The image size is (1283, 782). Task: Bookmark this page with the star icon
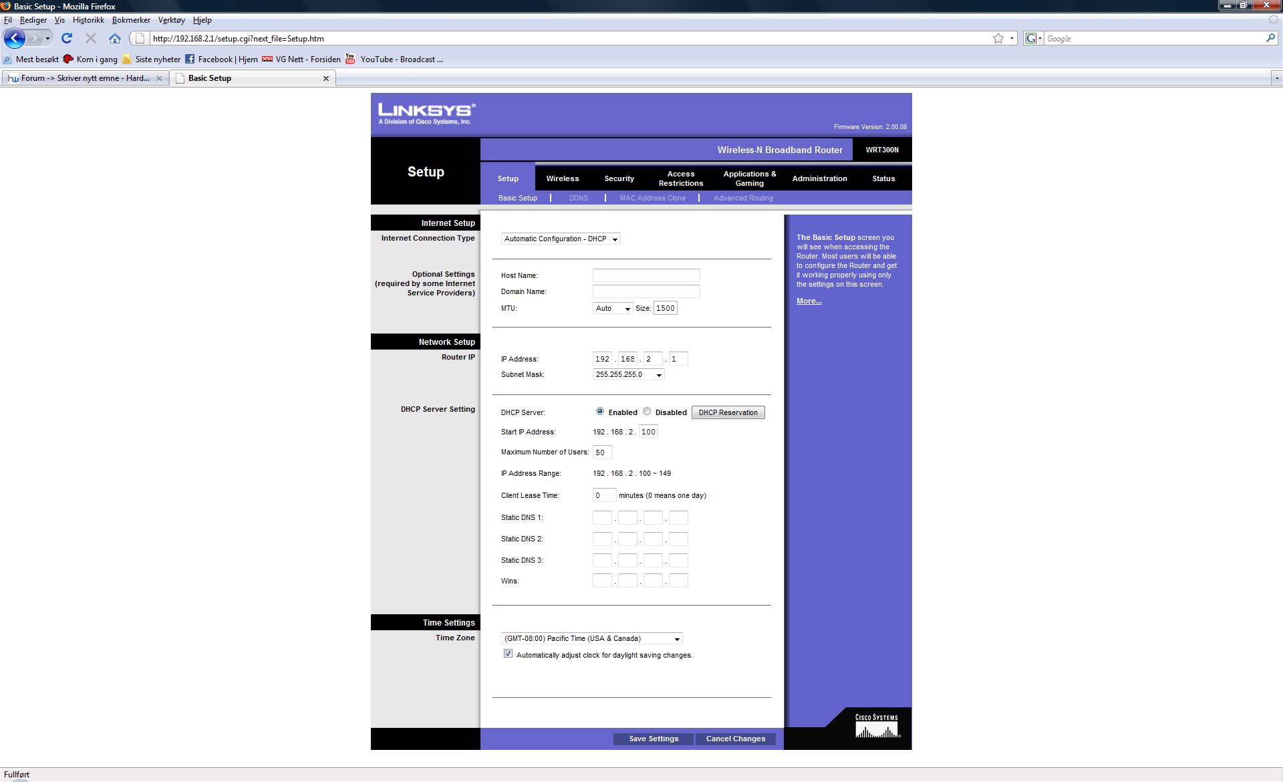[998, 38]
